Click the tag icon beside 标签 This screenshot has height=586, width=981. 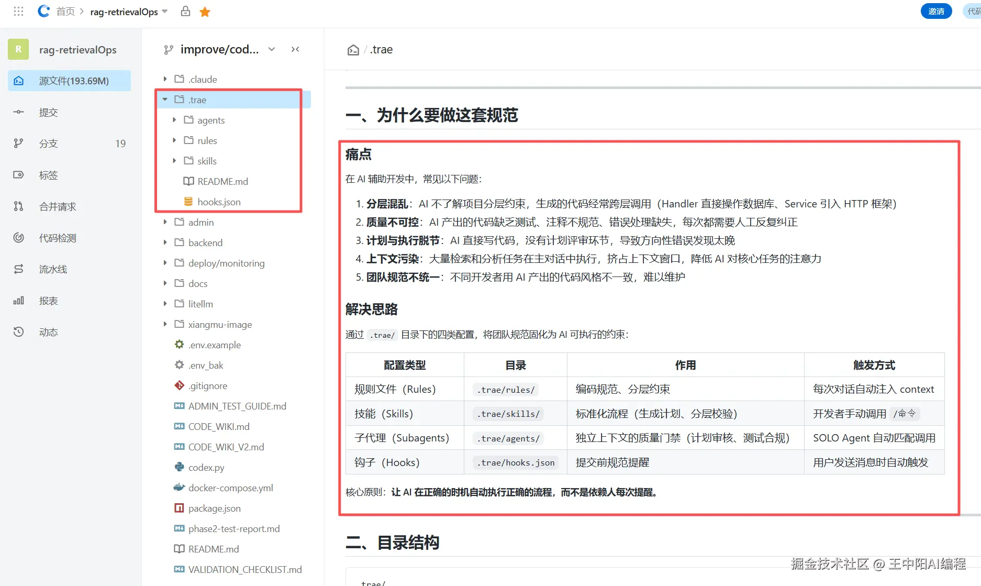[x=18, y=175]
